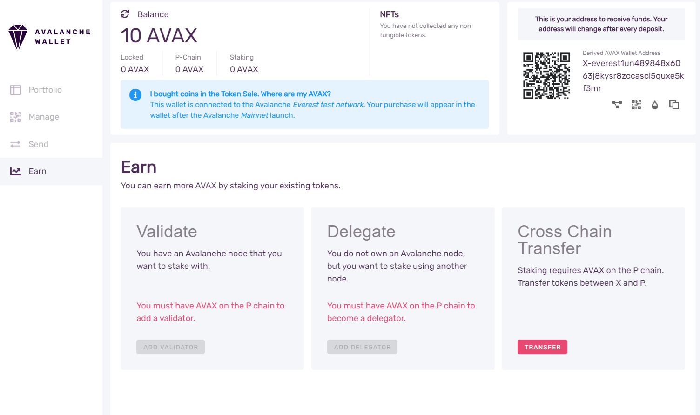The width and height of the screenshot is (700, 415).
Task: Click the large wallet QR code
Action: point(546,75)
